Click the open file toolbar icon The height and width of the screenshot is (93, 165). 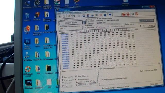pyautogui.click(x=60, y=17)
